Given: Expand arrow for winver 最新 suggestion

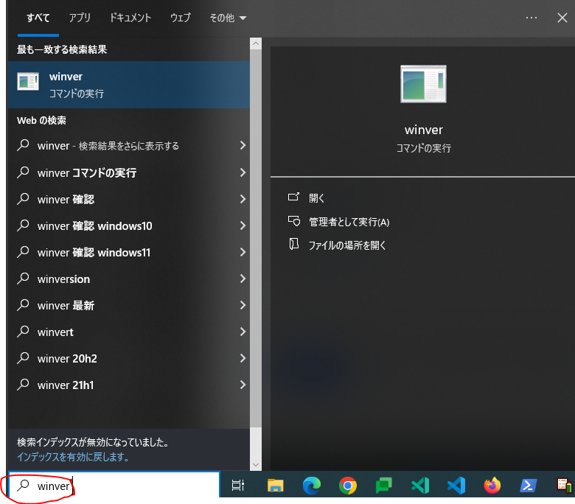Looking at the screenshot, I should pos(243,305).
